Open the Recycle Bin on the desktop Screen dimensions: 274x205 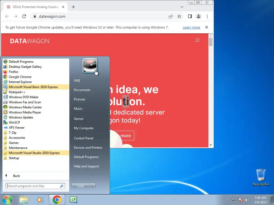tap(261, 178)
